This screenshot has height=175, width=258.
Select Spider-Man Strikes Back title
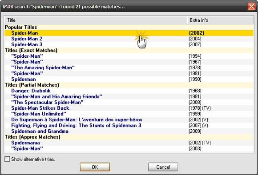[x=40, y=108]
